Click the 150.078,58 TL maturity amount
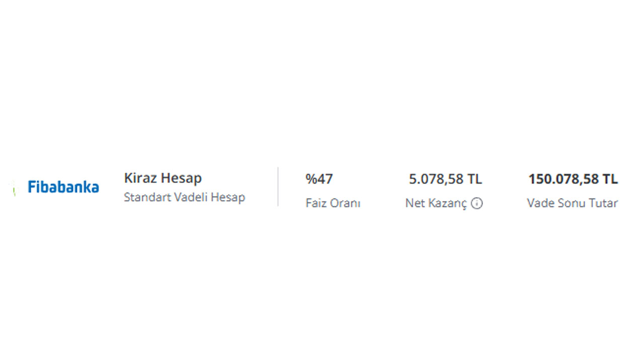This screenshot has height=362, width=644. [573, 179]
